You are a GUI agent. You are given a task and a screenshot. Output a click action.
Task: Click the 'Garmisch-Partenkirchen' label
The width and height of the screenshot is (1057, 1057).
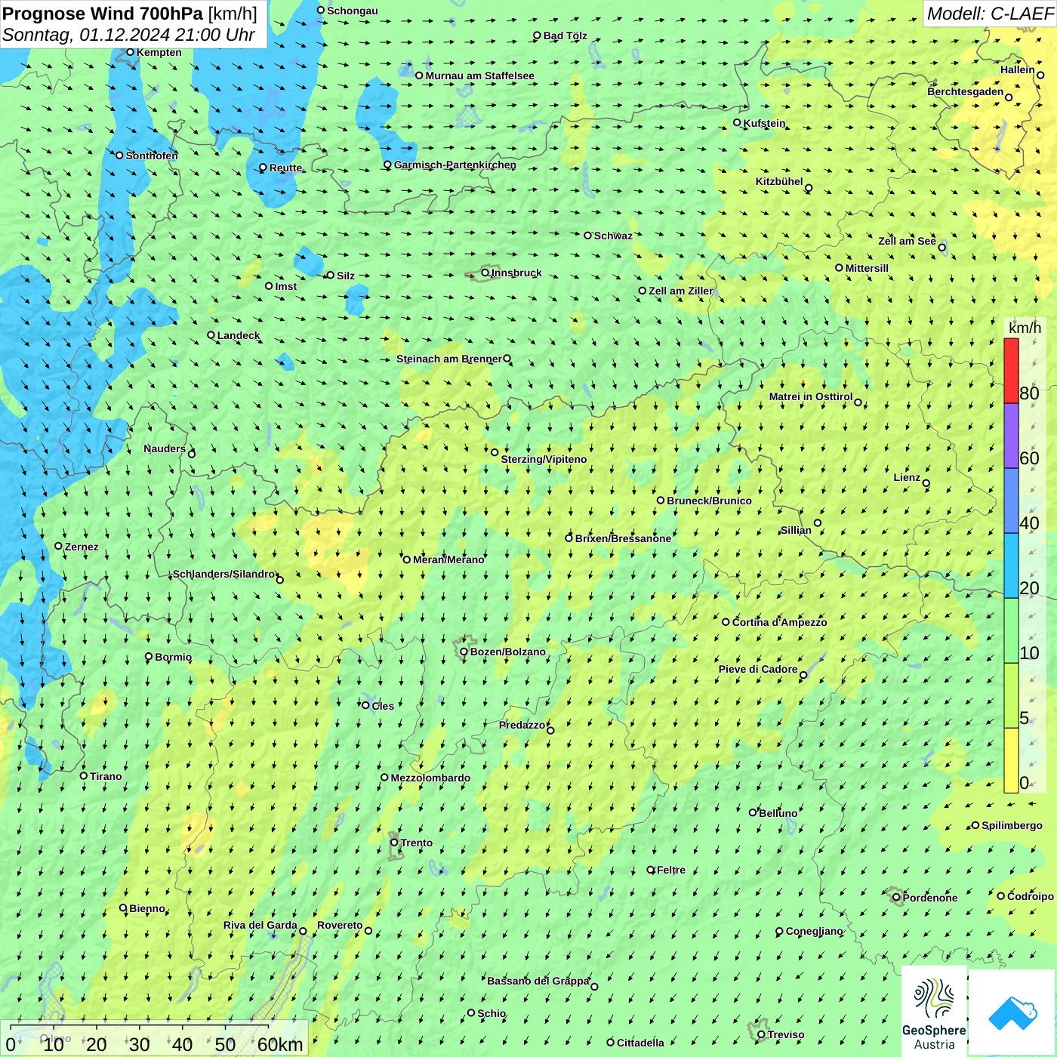tap(455, 165)
